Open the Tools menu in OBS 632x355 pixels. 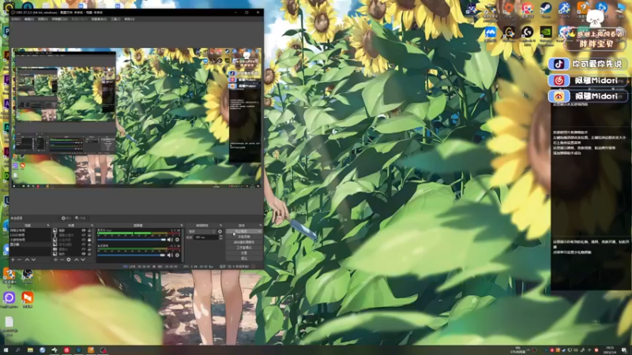click(x=115, y=19)
